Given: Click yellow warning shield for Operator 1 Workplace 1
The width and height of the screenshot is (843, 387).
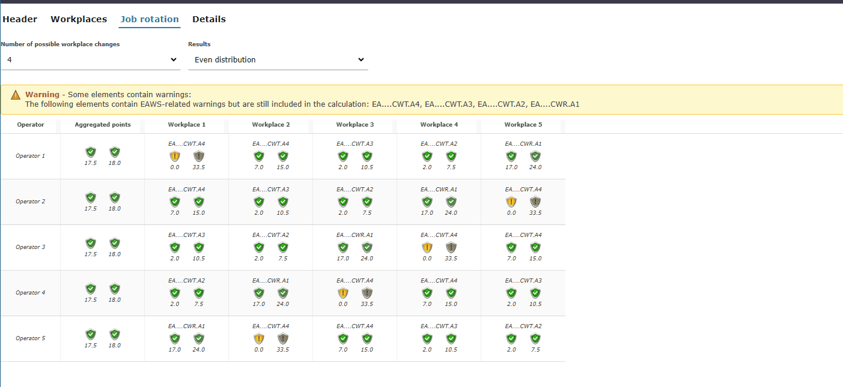Looking at the screenshot, I should 175,157.
